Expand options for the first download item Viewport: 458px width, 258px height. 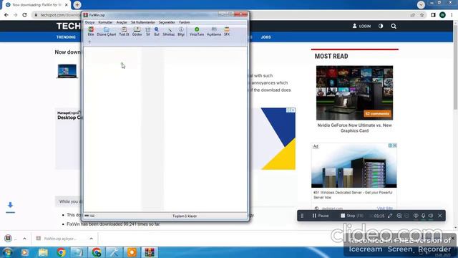[24, 239]
